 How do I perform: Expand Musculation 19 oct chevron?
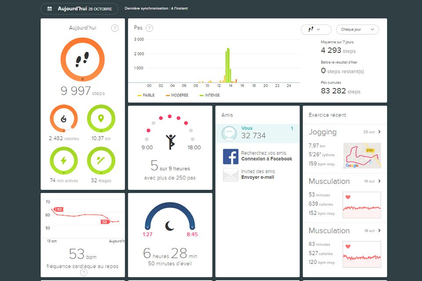(379, 181)
